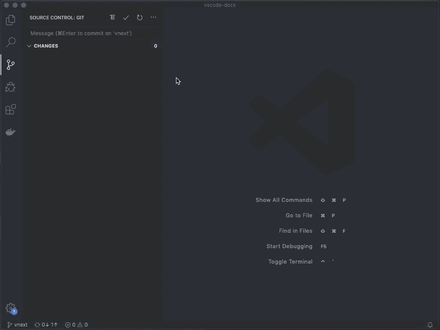Commit changes with the checkmark icon
This screenshot has width=440, height=330.
(126, 18)
